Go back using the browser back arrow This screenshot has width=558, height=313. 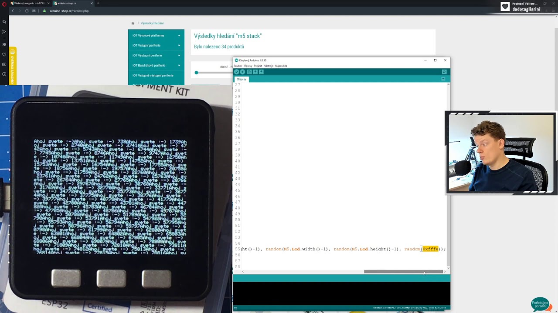tap(13, 11)
